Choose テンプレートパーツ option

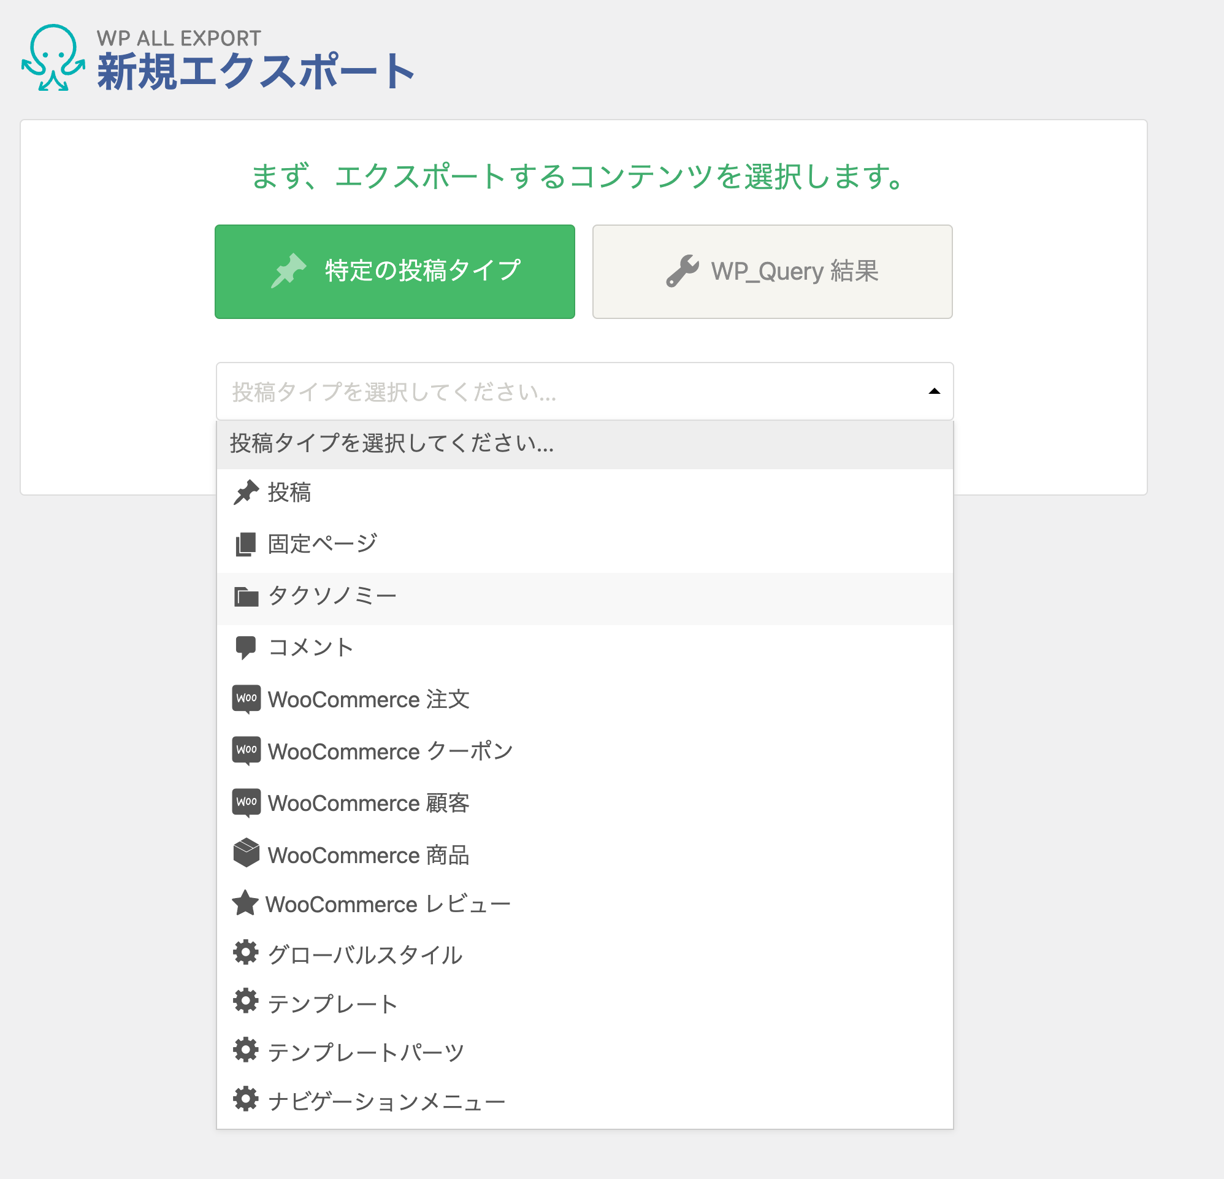(584, 1052)
